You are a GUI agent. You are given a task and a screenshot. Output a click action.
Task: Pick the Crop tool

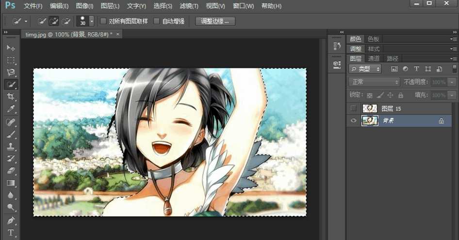[x=11, y=97]
